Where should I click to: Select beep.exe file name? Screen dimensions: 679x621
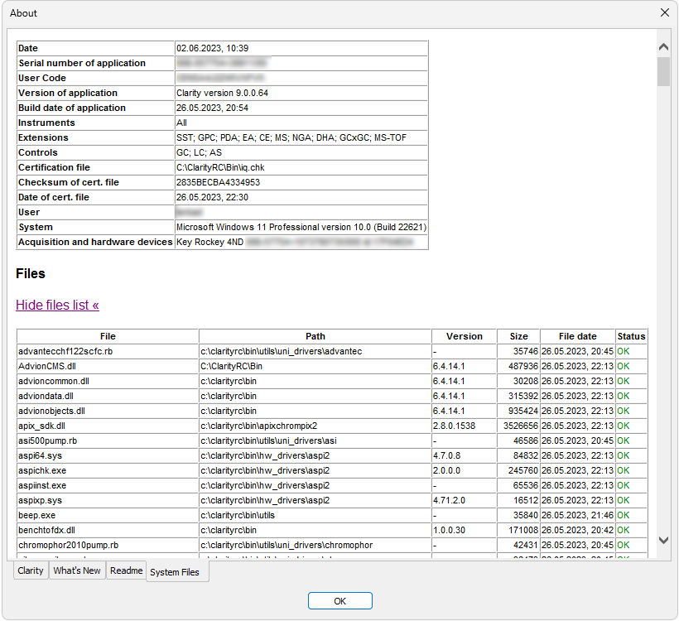pyautogui.click(x=36, y=515)
